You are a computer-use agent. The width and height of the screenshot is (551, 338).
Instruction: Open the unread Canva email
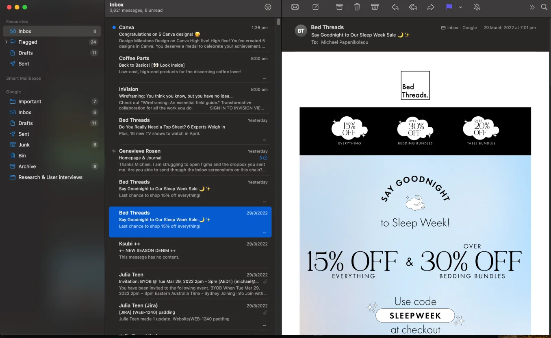point(190,37)
